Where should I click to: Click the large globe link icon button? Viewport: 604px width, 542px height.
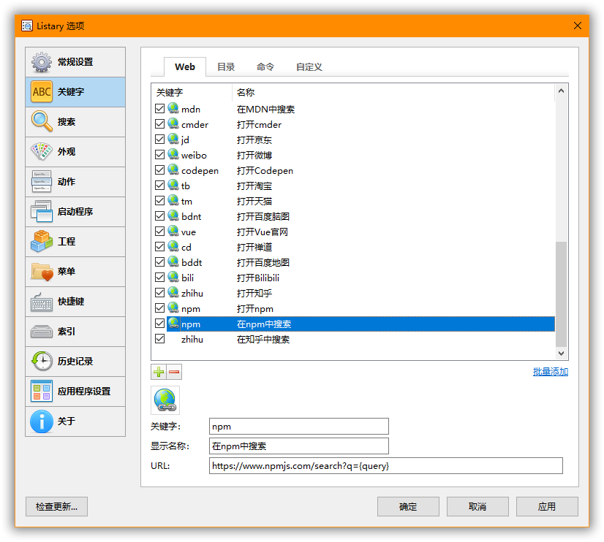(165, 400)
